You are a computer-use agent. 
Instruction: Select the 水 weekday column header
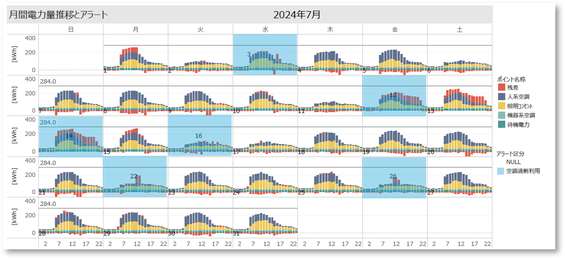pos(265,30)
